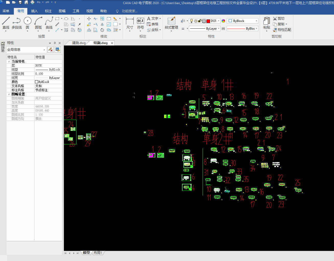The height and width of the screenshot is (261, 334).
Task: Click the 剪切 cut button
Action: (279, 18)
